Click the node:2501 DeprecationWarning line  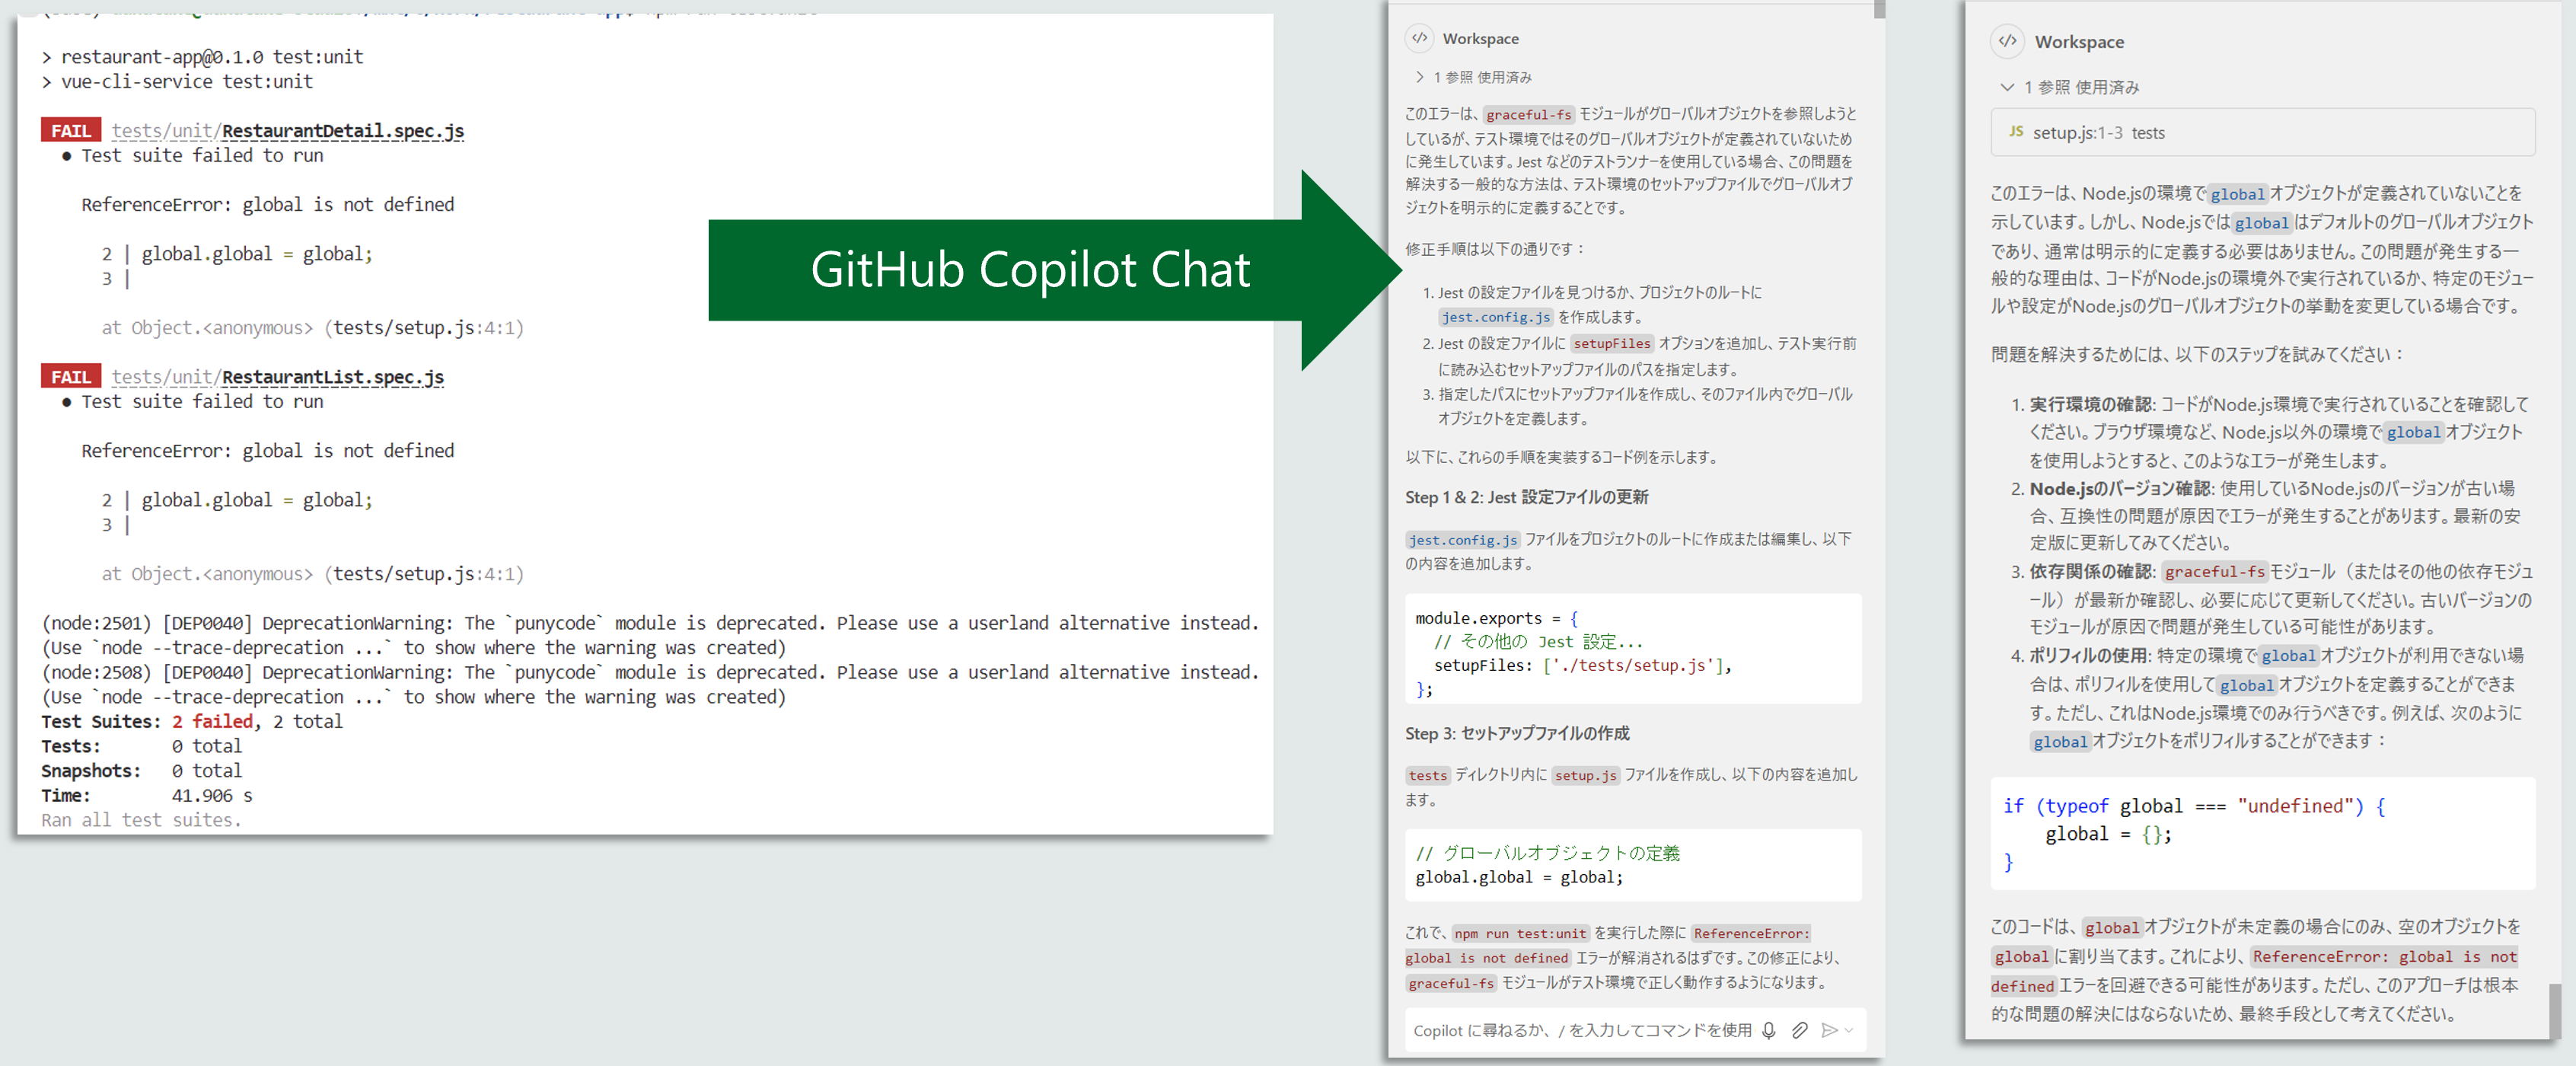tap(650, 623)
